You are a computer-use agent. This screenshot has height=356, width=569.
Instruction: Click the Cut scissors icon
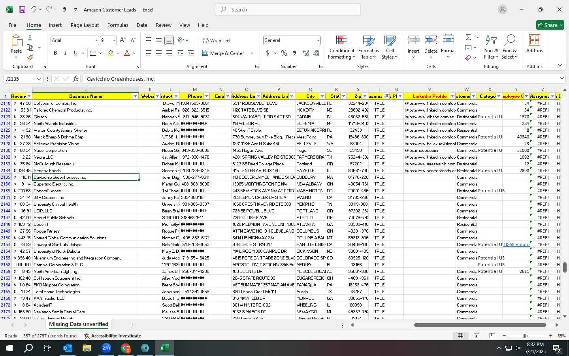(30, 37)
